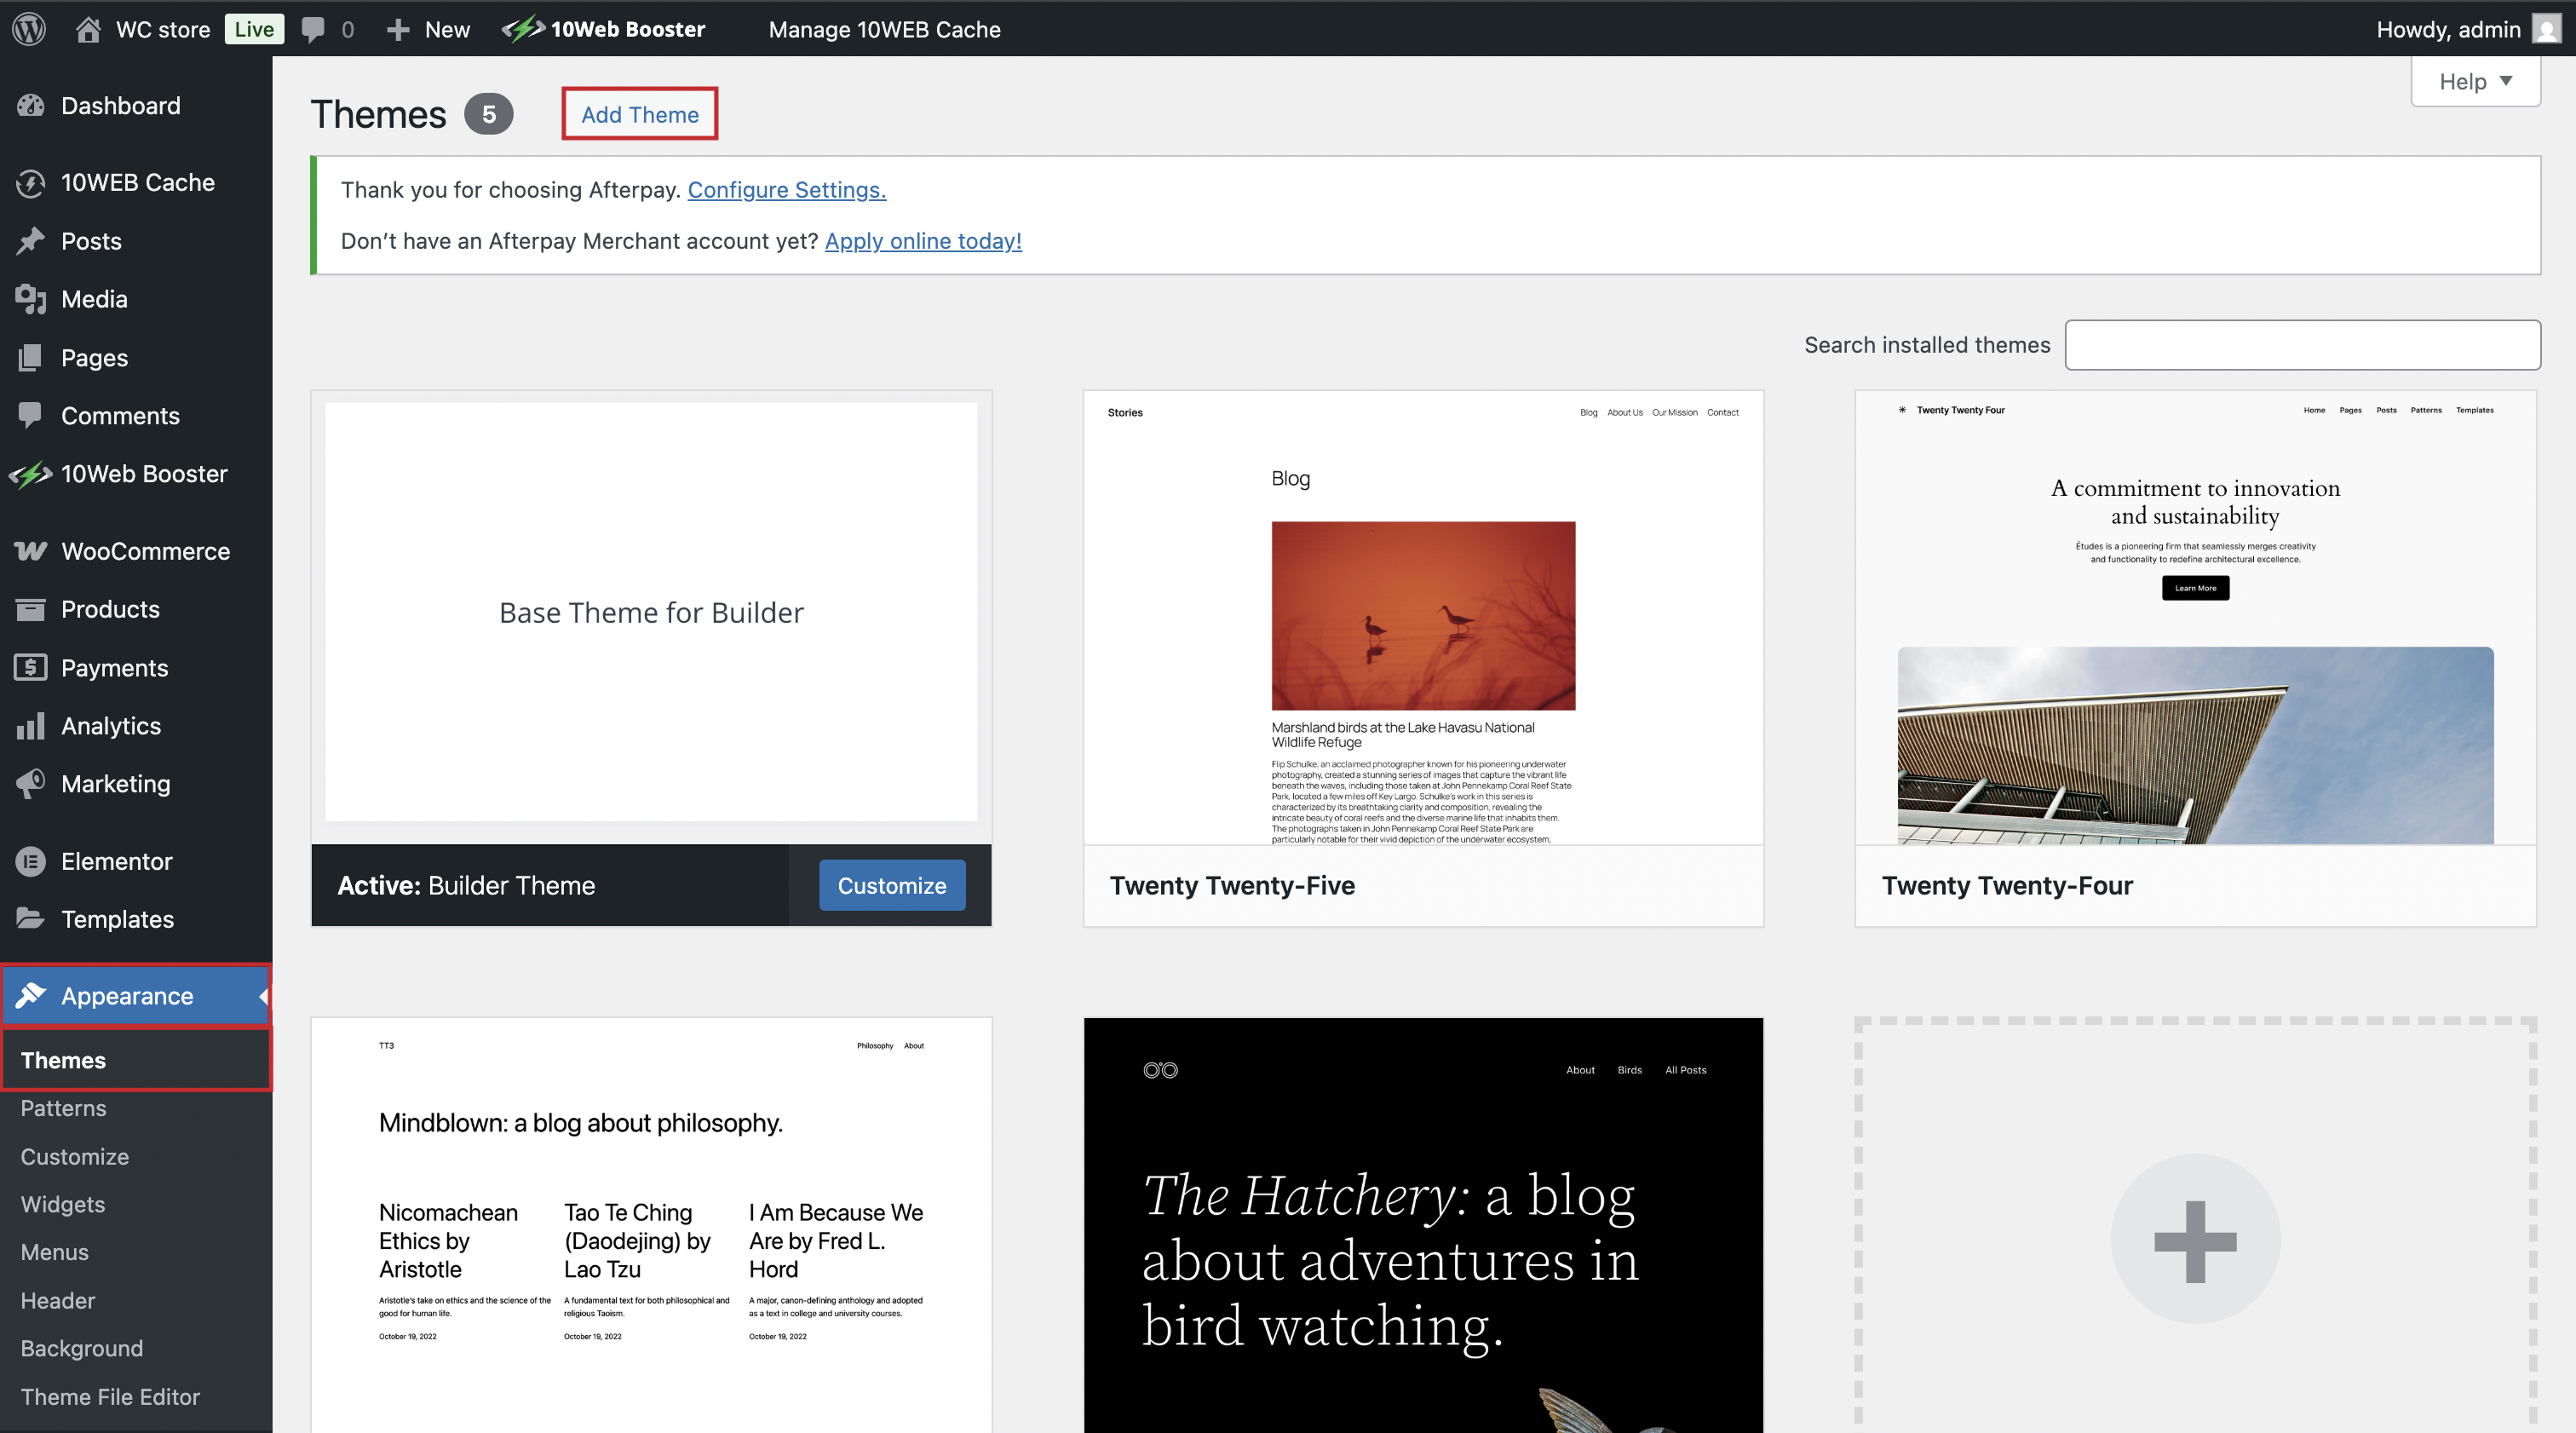Open the WC store home icon
This screenshot has height=1433, width=2576.
click(x=88, y=29)
